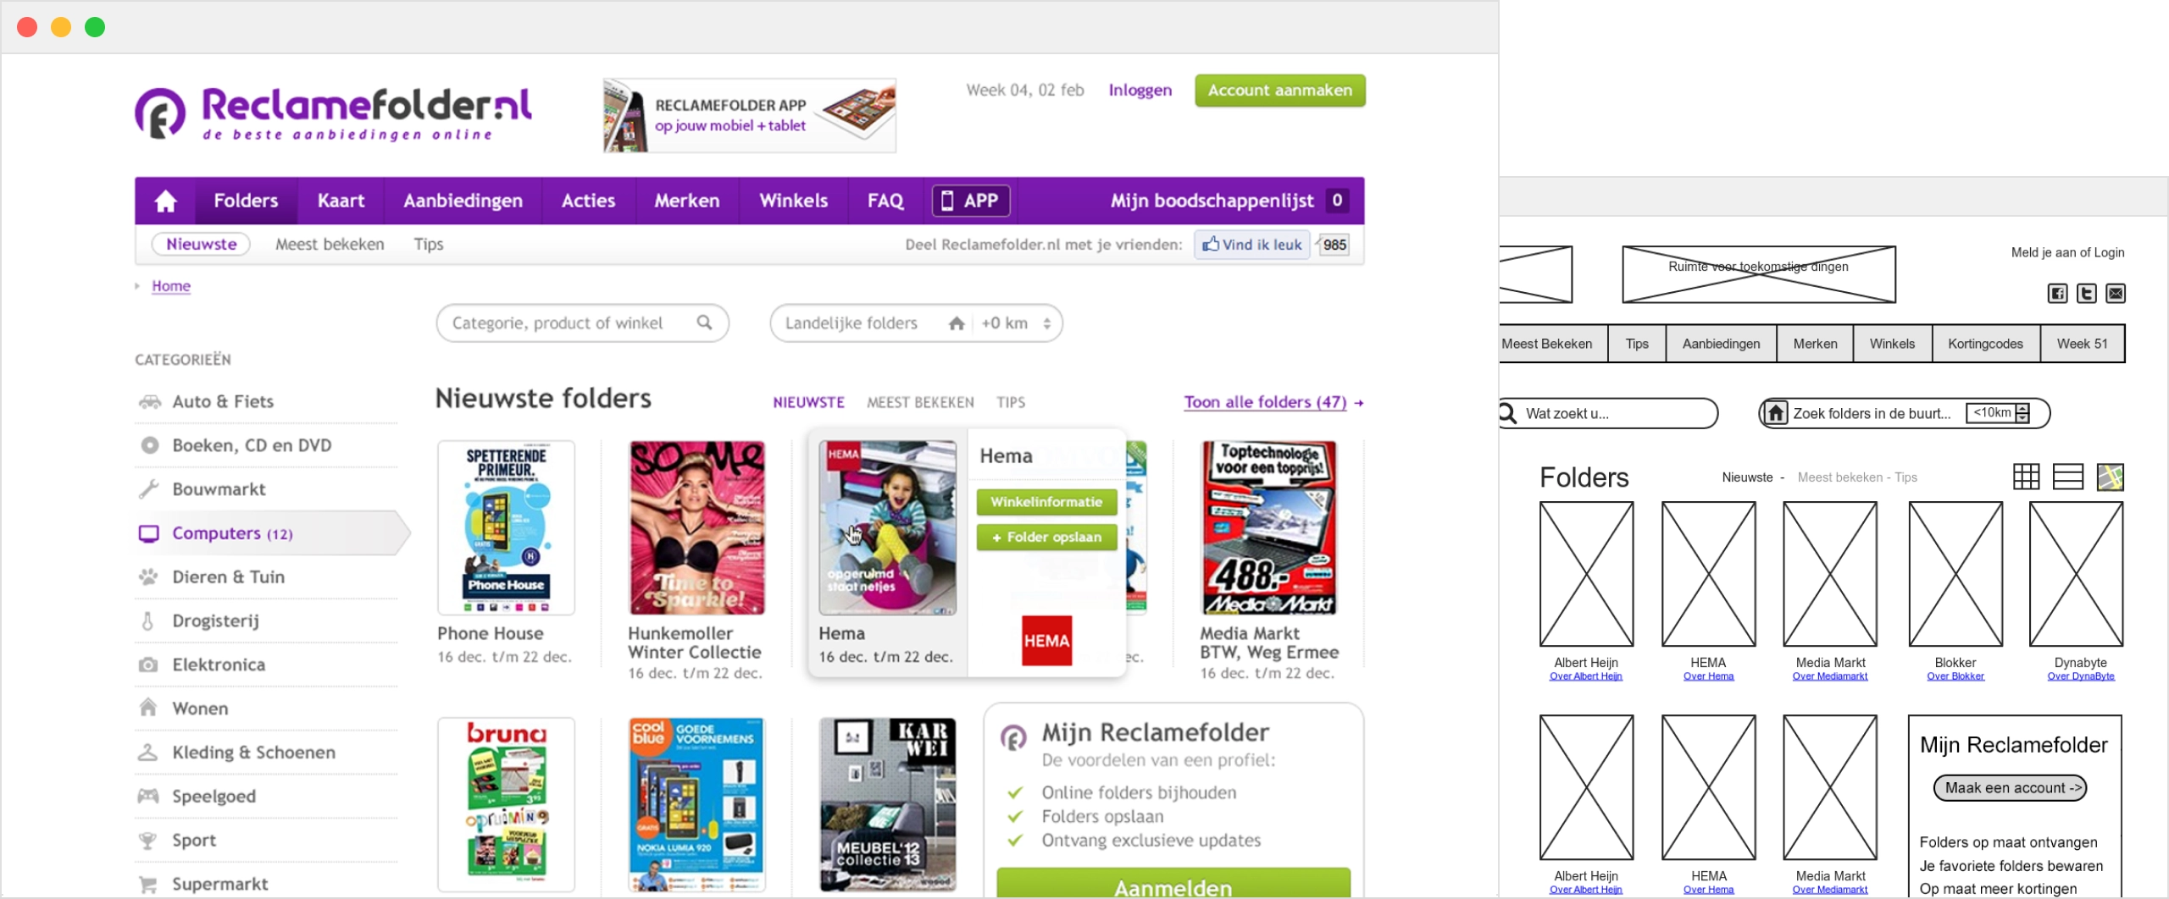2169x899 pixels.
Task: Click the Drogisterij bottle icon
Action: coord(148,621)
